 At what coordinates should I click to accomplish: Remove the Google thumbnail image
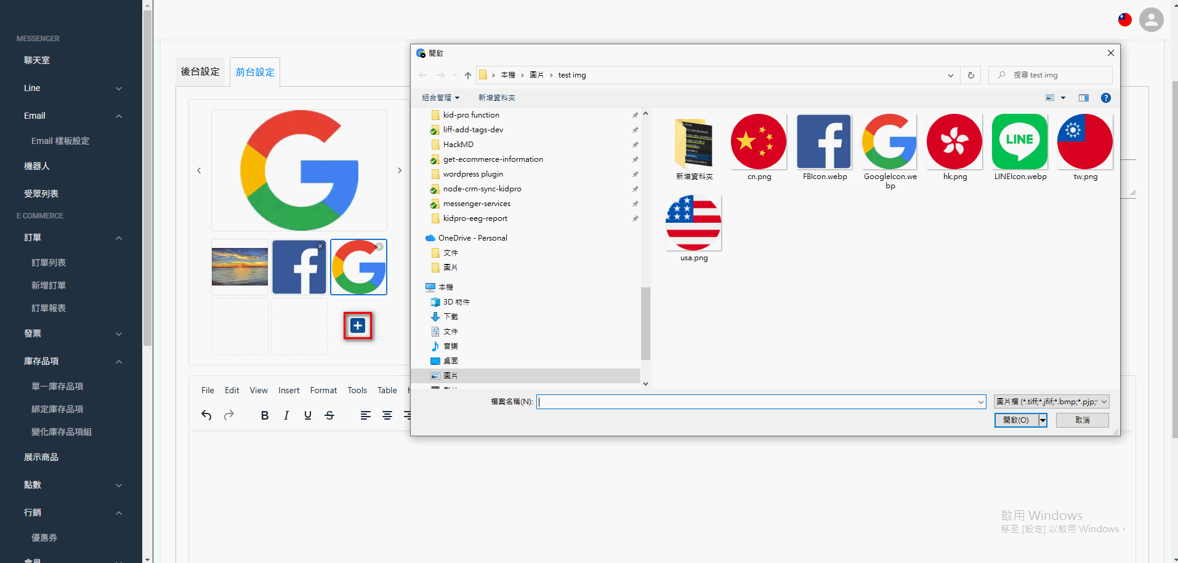[380, 247]
